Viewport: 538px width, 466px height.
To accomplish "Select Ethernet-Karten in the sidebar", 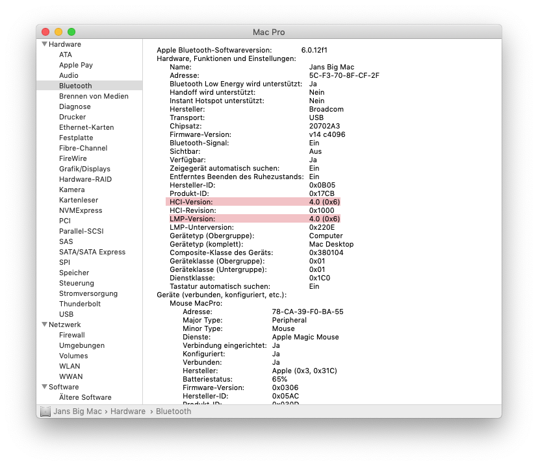I will click(86, 127).
